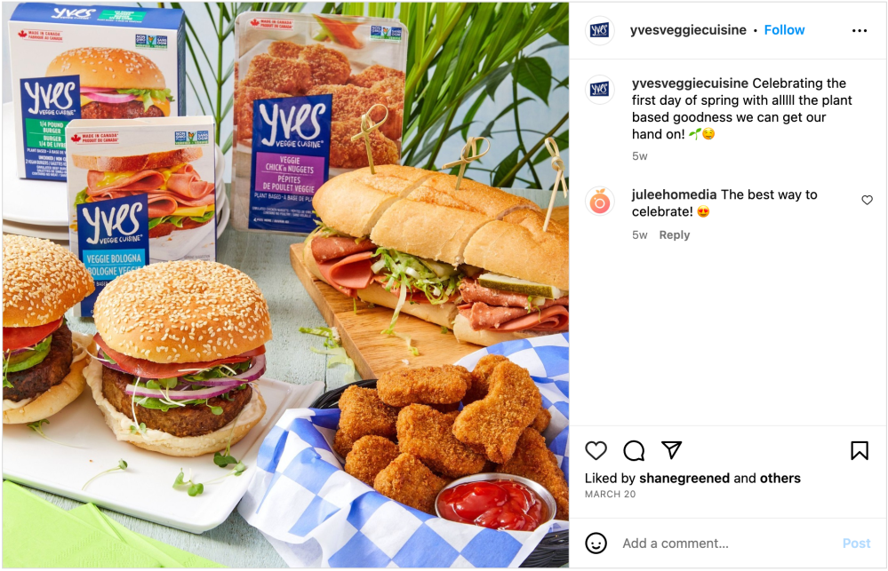Reply to juleehomedia's comment
The image size is (888, 571).
pos(674,234)
